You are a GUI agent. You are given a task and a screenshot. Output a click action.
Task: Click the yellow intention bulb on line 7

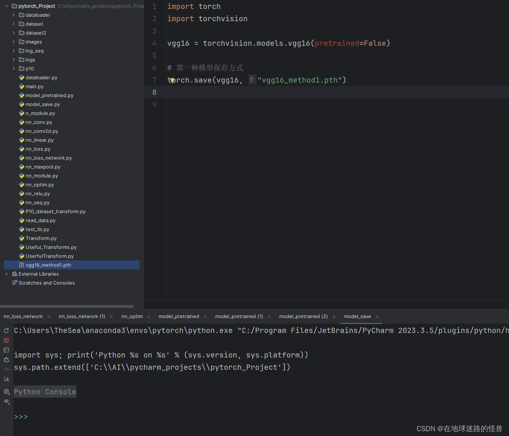pos(172,80)
